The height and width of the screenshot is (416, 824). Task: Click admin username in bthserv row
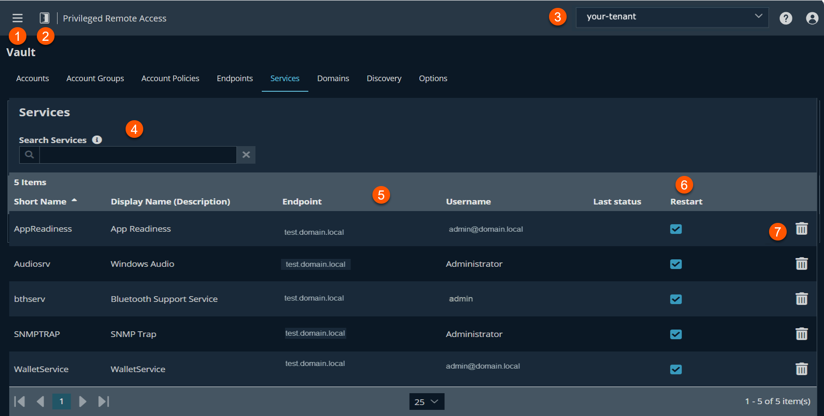pos(461,298)
